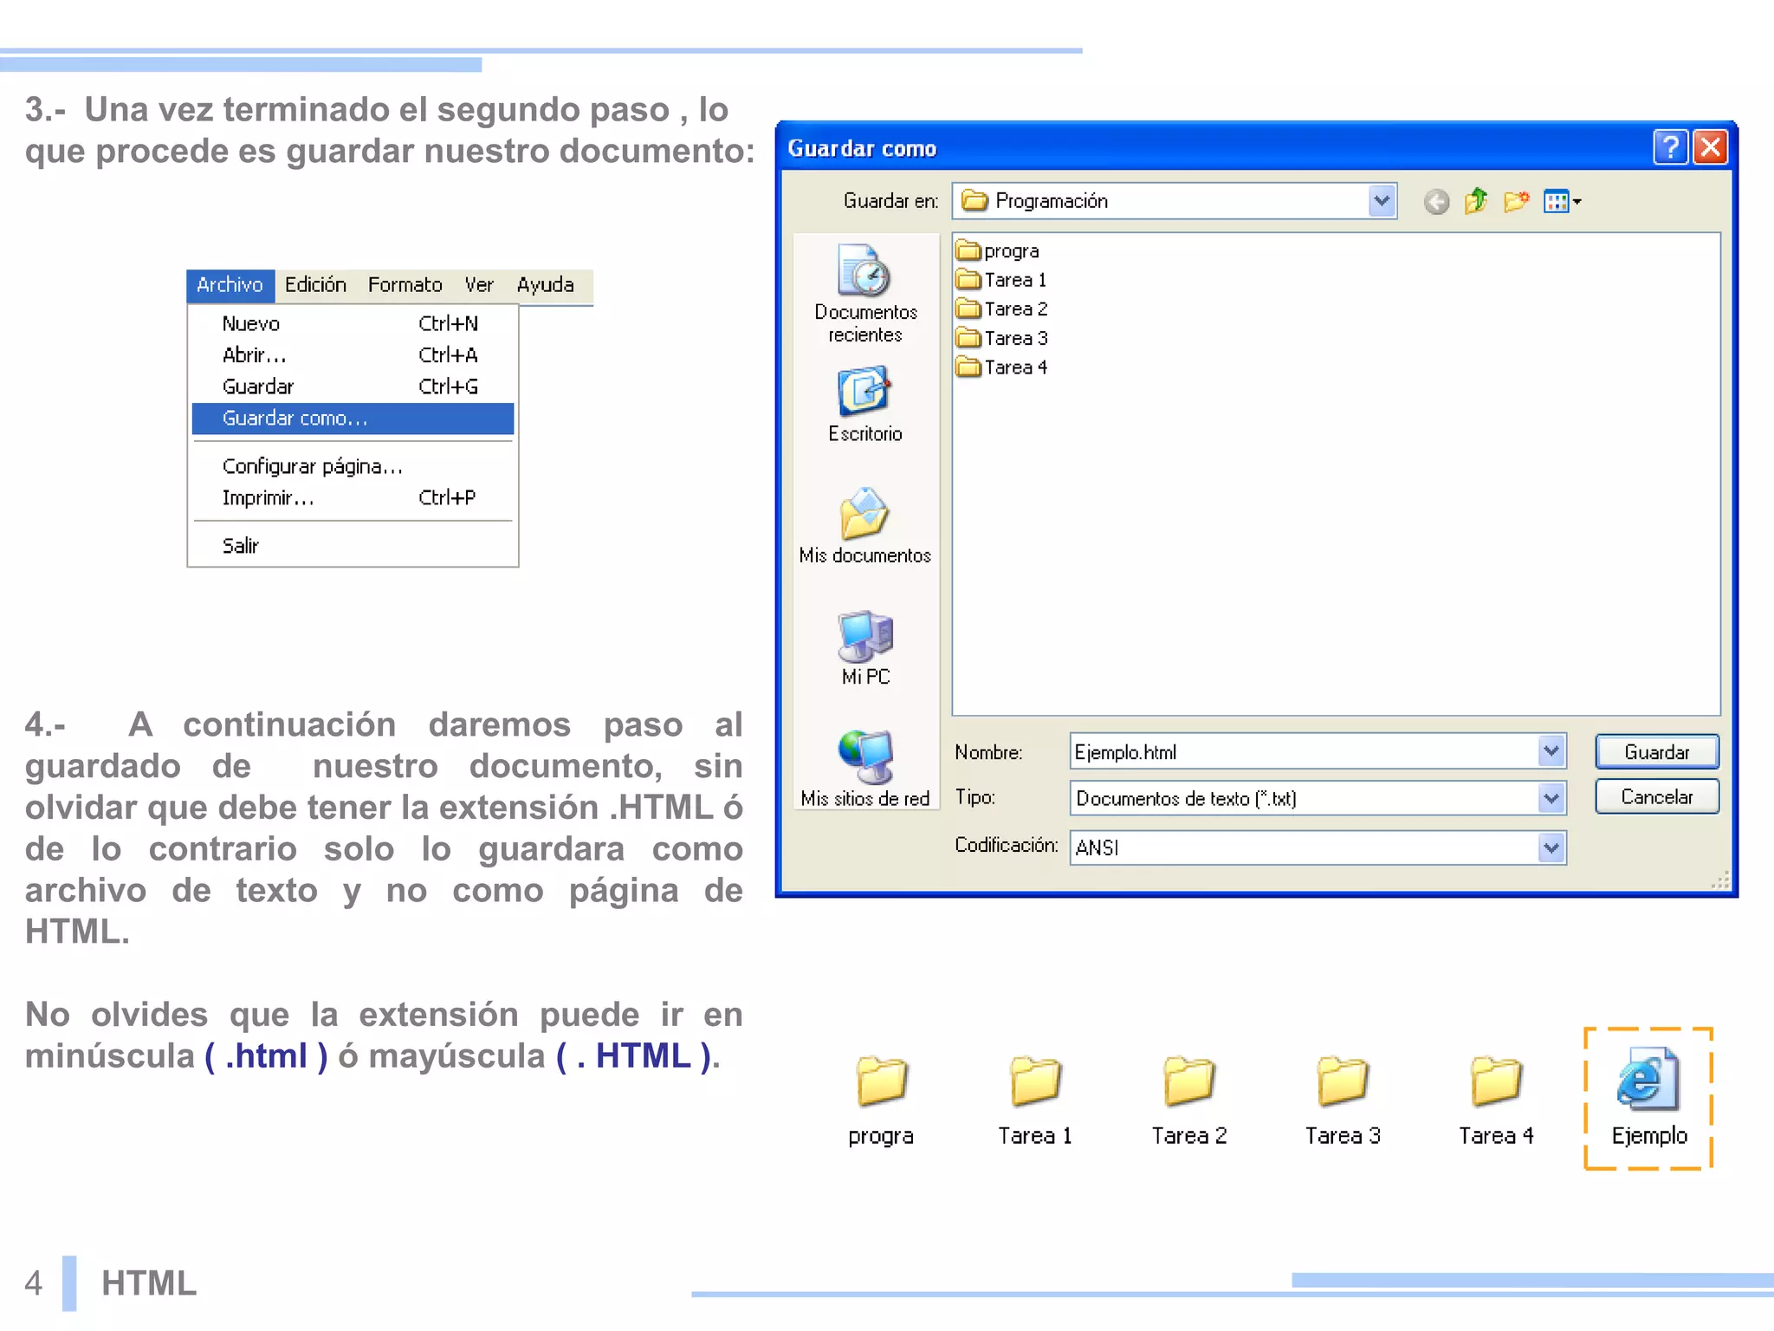Open Mis sitios de red
Screen dimensions: 1774x1331
click(x=865, y=769)
